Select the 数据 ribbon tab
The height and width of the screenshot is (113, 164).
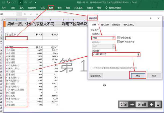click(x=51, y=8)
